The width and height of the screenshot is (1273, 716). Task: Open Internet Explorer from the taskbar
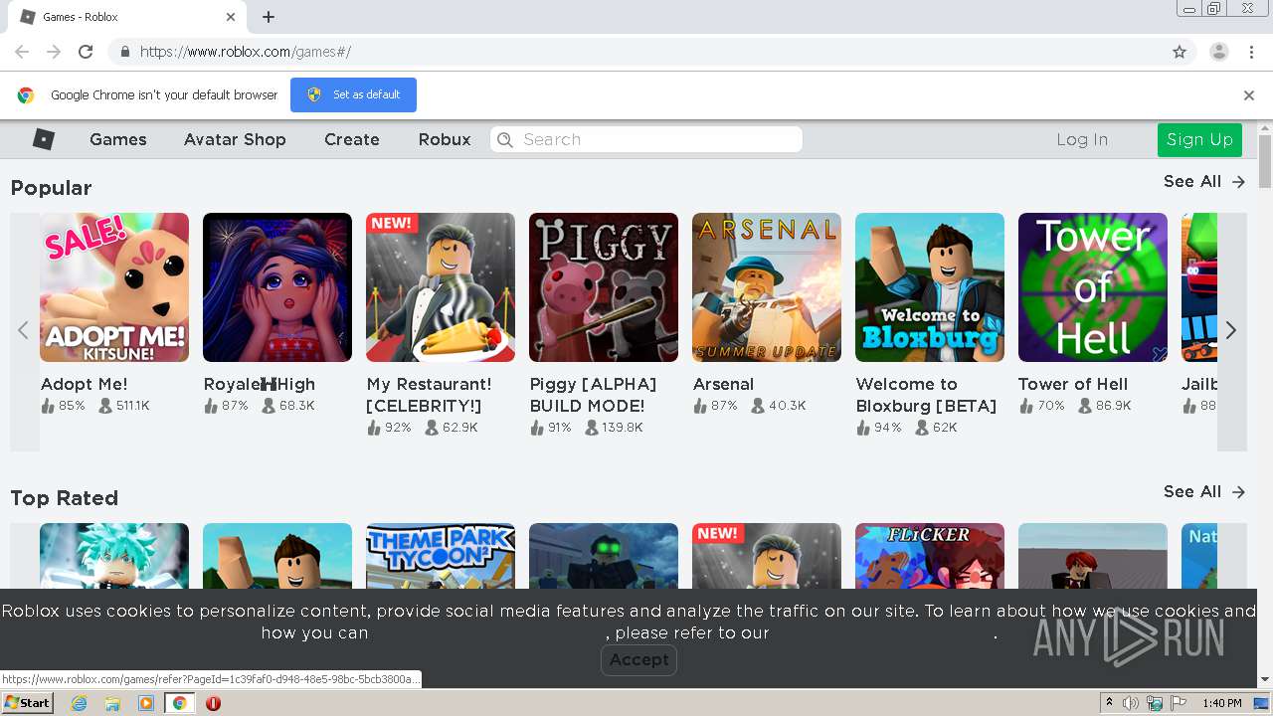[79, 703]
